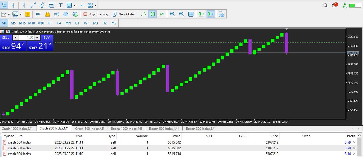Viewport: 363px width, 157px height.
Task: Switch chart to candlesticks view
Action: [x=153, y=14]
